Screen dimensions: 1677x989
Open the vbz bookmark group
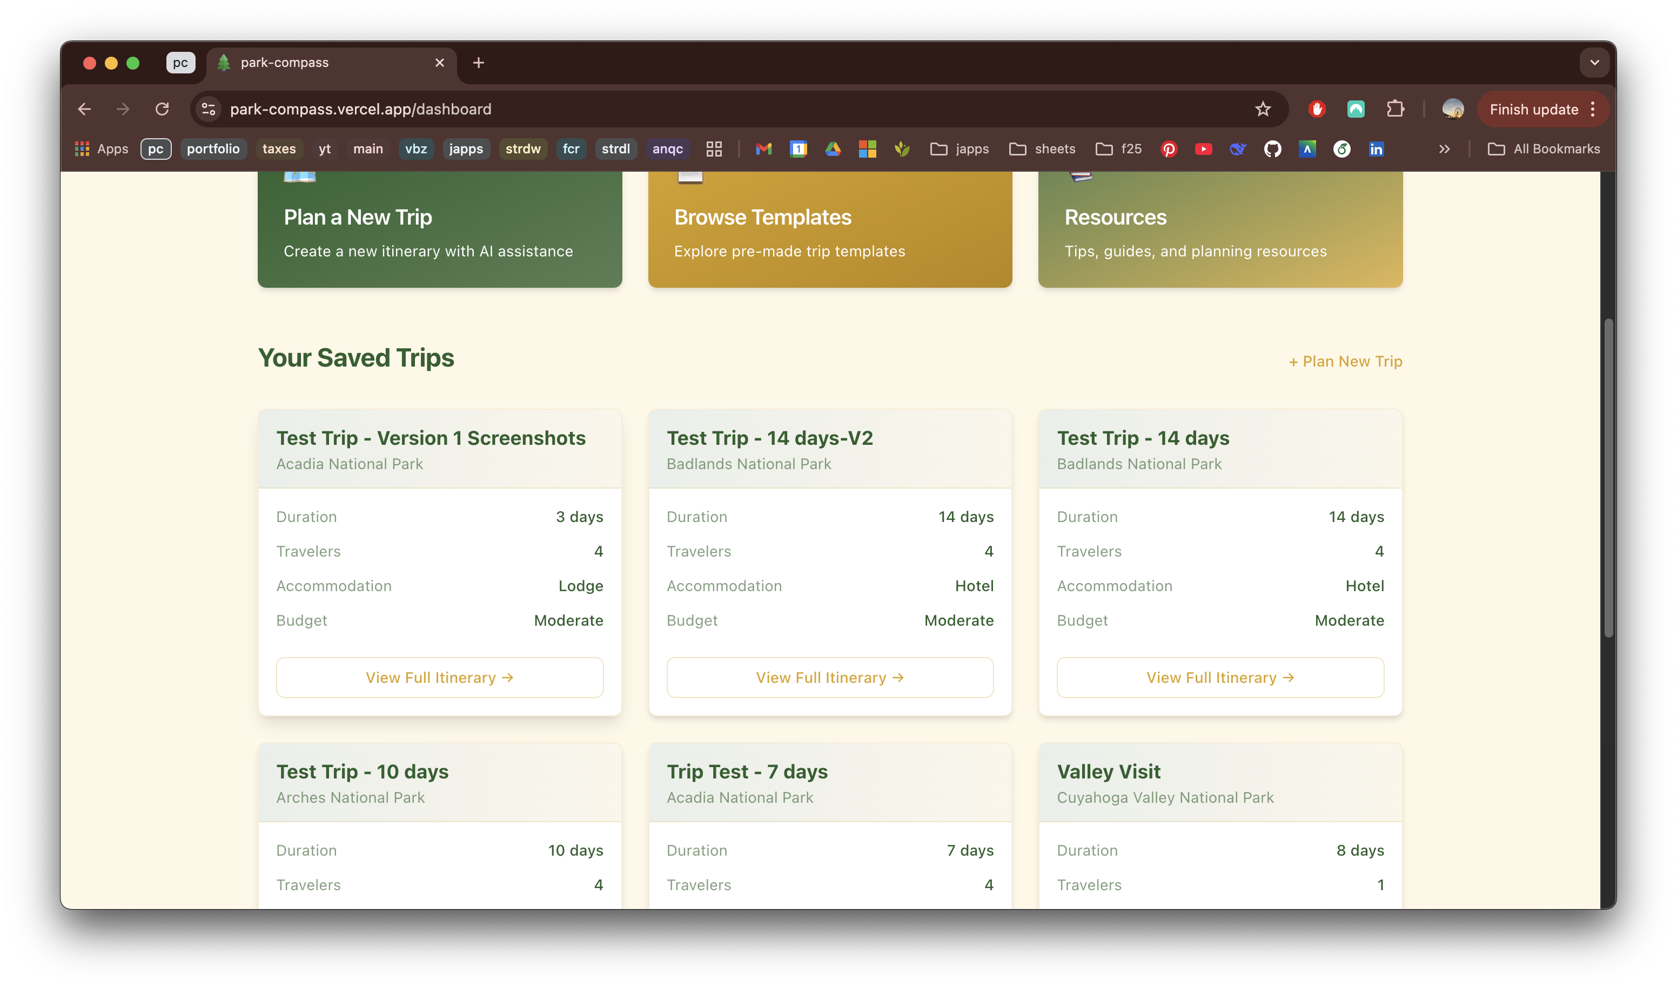point(416,150)
